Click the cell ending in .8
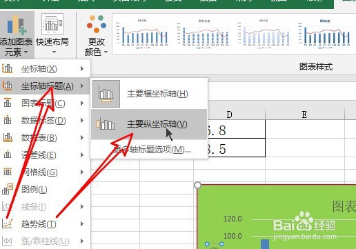The width and height of the screenshot is (356, 249). point(236,129)
